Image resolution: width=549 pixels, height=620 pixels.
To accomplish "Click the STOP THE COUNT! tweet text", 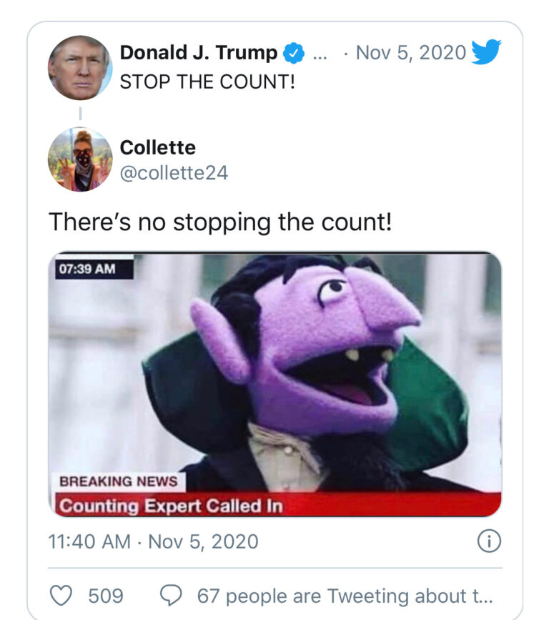I will 207,82.
